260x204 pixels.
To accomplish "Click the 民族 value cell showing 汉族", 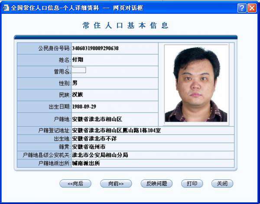I will click(115, 95).
